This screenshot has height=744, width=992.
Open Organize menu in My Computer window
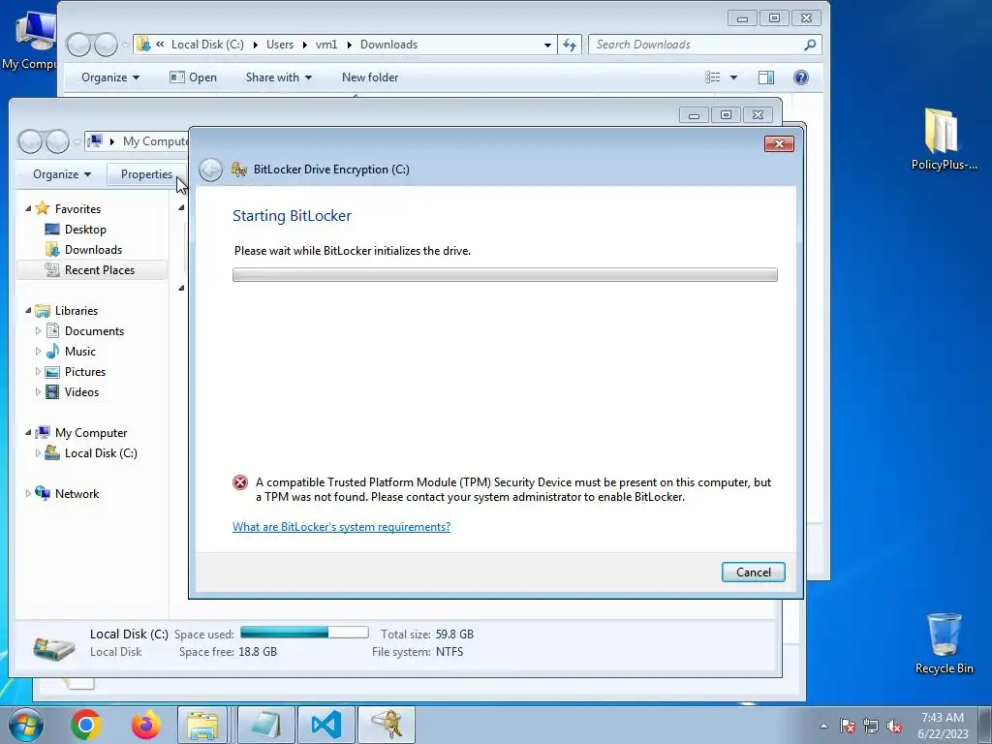[61, 174]
